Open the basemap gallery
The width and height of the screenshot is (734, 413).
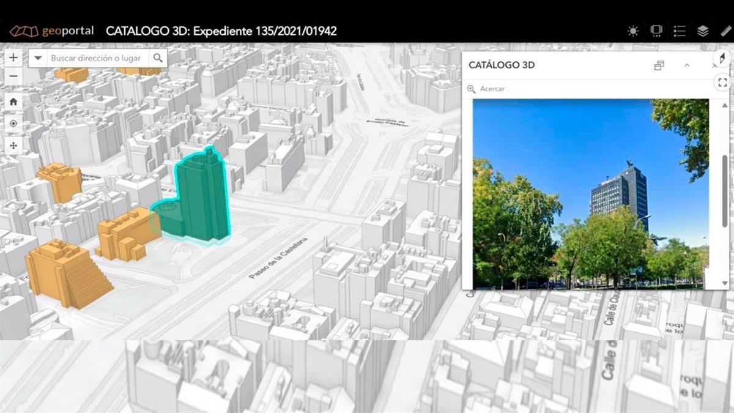pos(656,31)
